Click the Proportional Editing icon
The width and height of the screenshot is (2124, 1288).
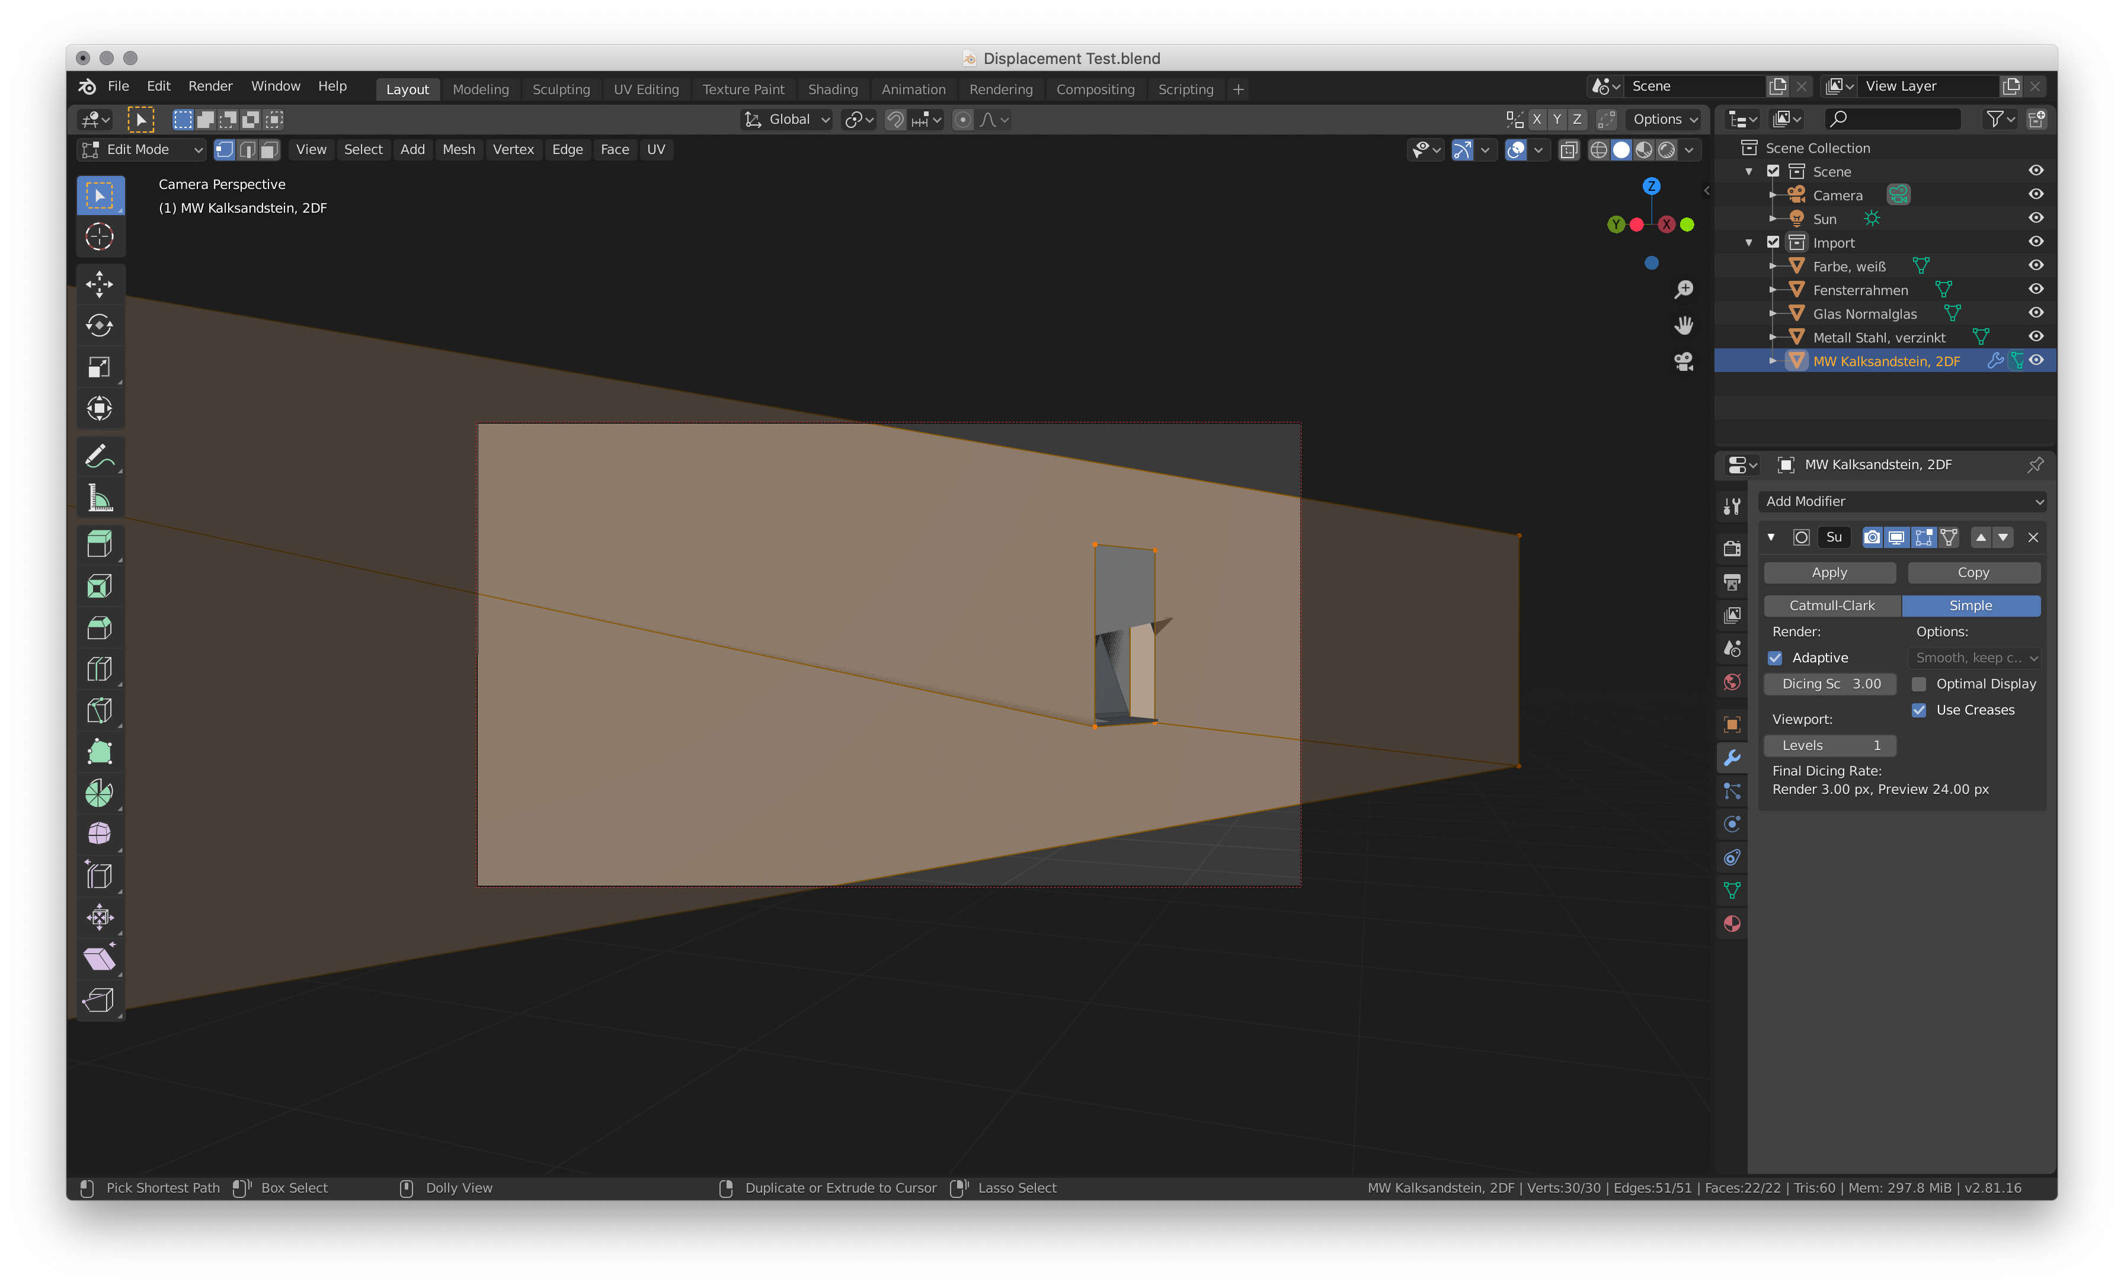click(x=957, y=118)
